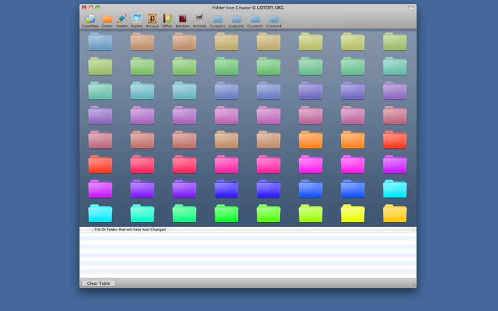Image resolution: width=498 pixels, height=311 pixels.
Task: Switch to the Pastels icon set
Action: 137,20
